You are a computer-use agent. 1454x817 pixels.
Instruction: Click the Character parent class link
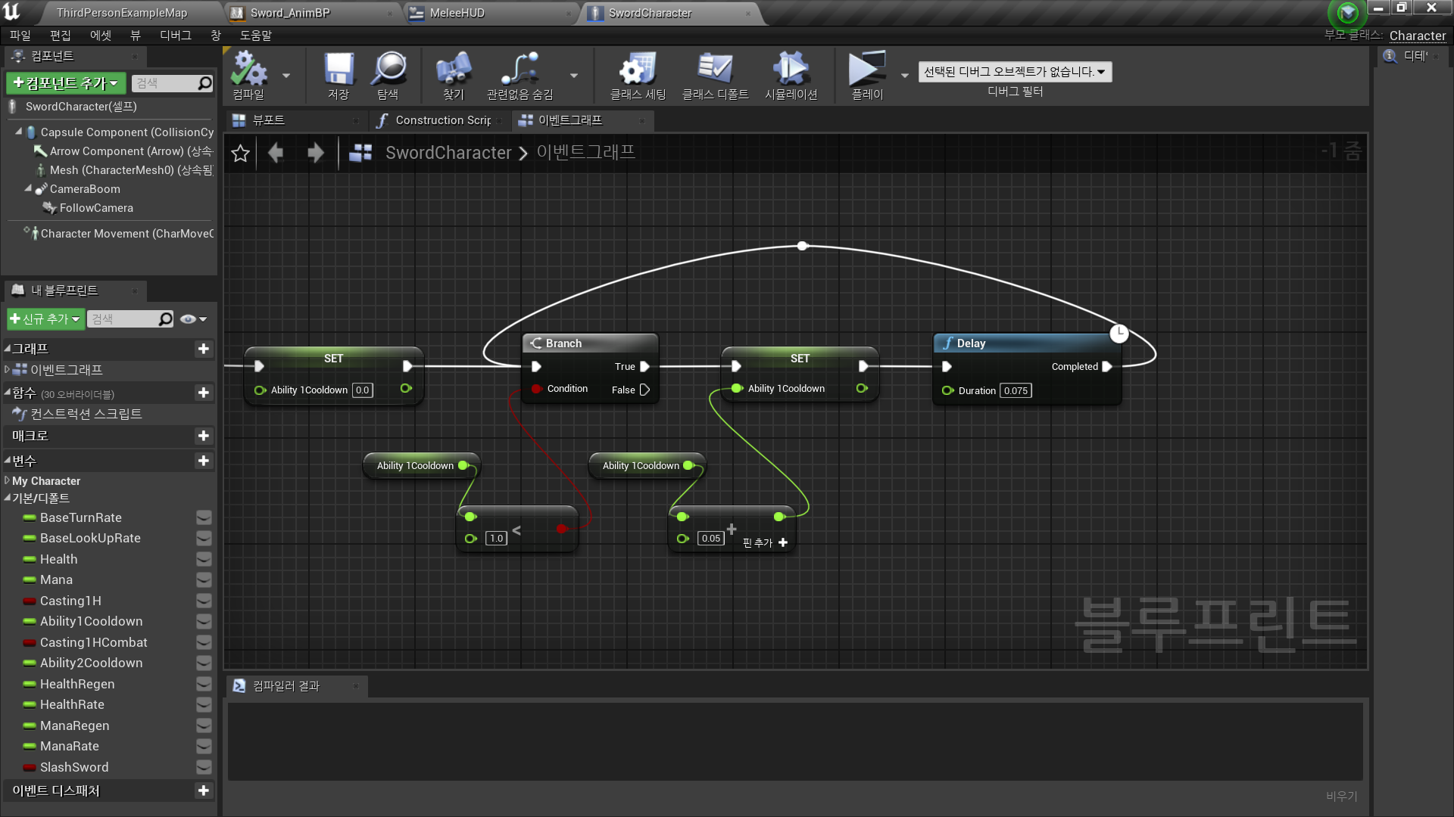1417,36
